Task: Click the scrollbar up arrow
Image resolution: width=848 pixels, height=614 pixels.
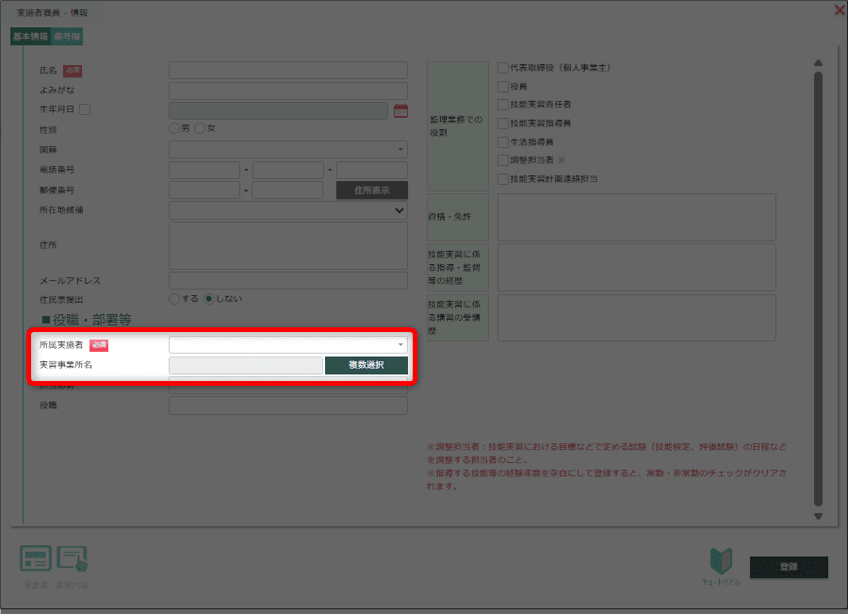Action: tap(818, 64)
